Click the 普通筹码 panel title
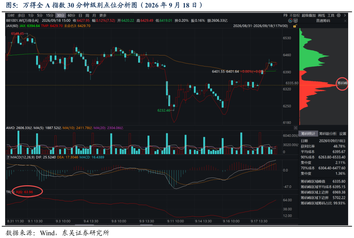Image resolution: width=354 pixels, height=238 pixels. (x=323, y=21)
